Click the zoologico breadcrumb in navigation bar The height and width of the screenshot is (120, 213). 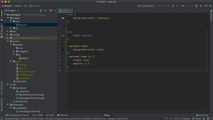click(7, 6)
